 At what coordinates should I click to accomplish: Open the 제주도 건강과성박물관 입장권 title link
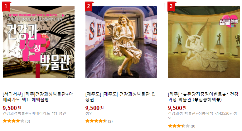click(120, 97)
